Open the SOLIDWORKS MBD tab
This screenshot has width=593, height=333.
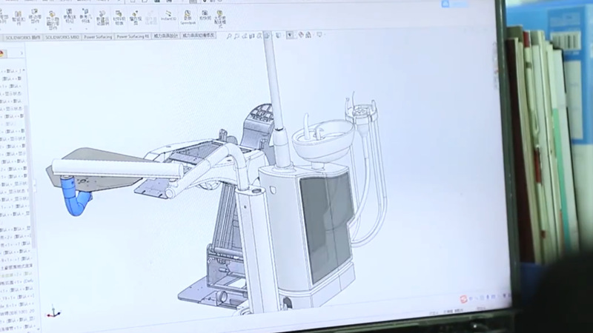(x=62, y=36)
